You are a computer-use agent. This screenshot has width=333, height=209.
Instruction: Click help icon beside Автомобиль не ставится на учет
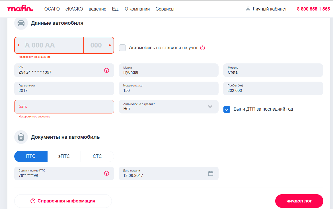pyautogui.click(x=203, y=48)
